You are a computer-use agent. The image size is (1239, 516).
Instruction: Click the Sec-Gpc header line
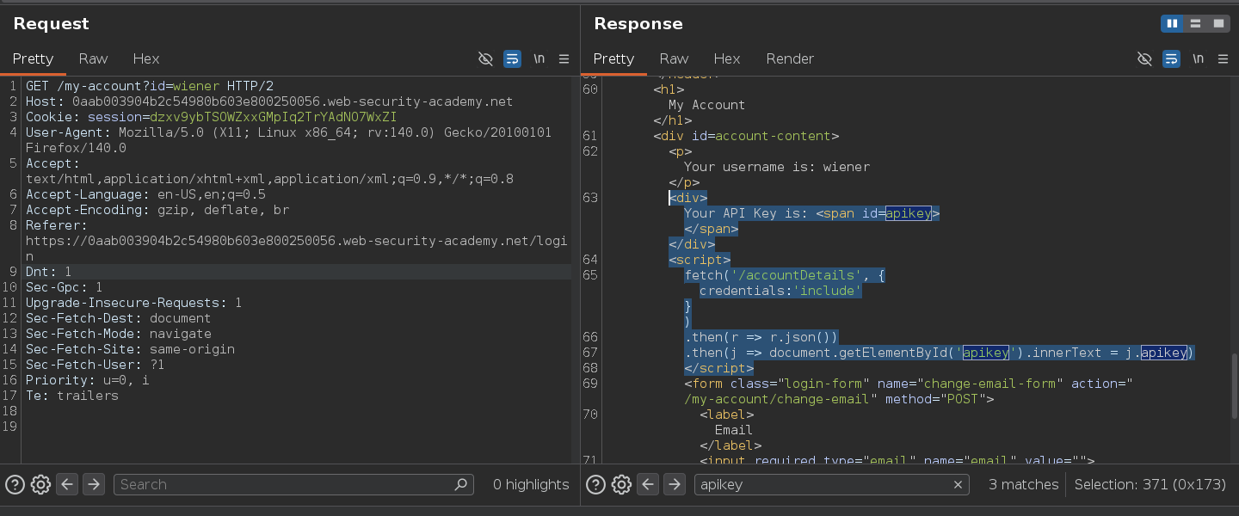coord(65,287)
